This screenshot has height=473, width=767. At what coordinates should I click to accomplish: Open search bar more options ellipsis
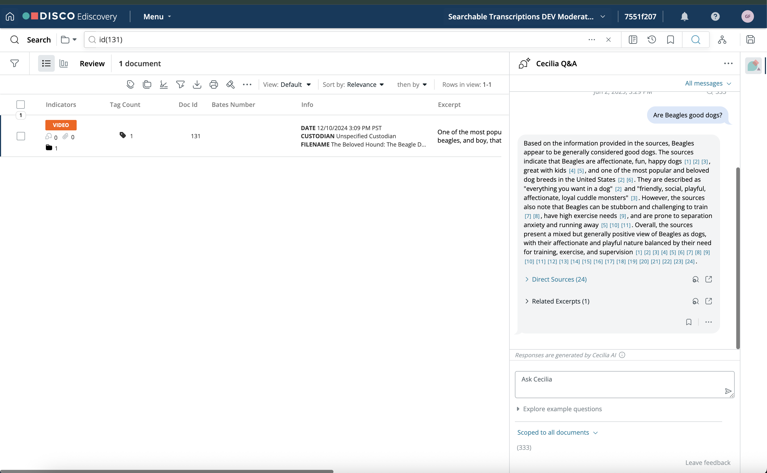pos(592,40)
